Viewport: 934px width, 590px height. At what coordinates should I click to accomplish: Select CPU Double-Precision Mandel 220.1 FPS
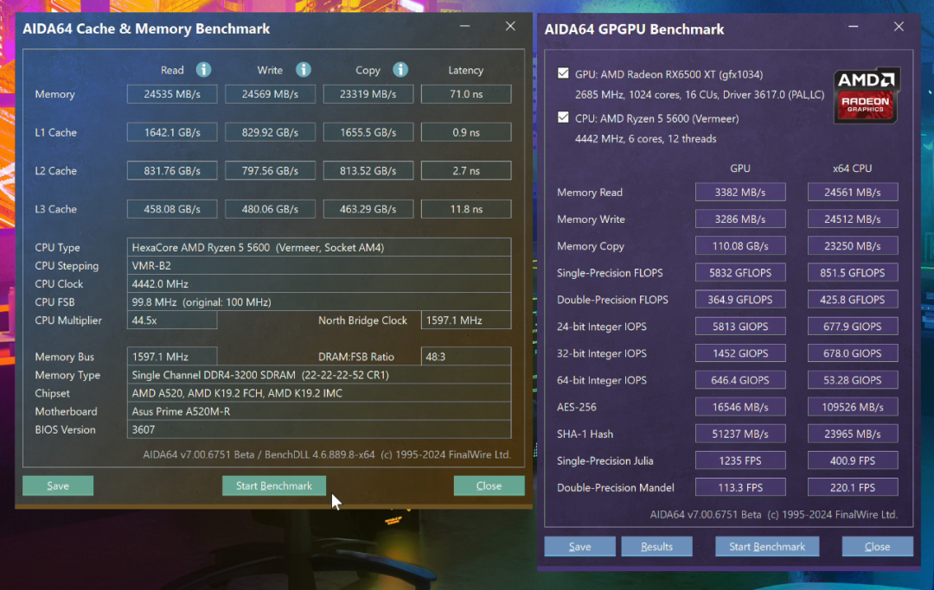(x=853, y=487)
